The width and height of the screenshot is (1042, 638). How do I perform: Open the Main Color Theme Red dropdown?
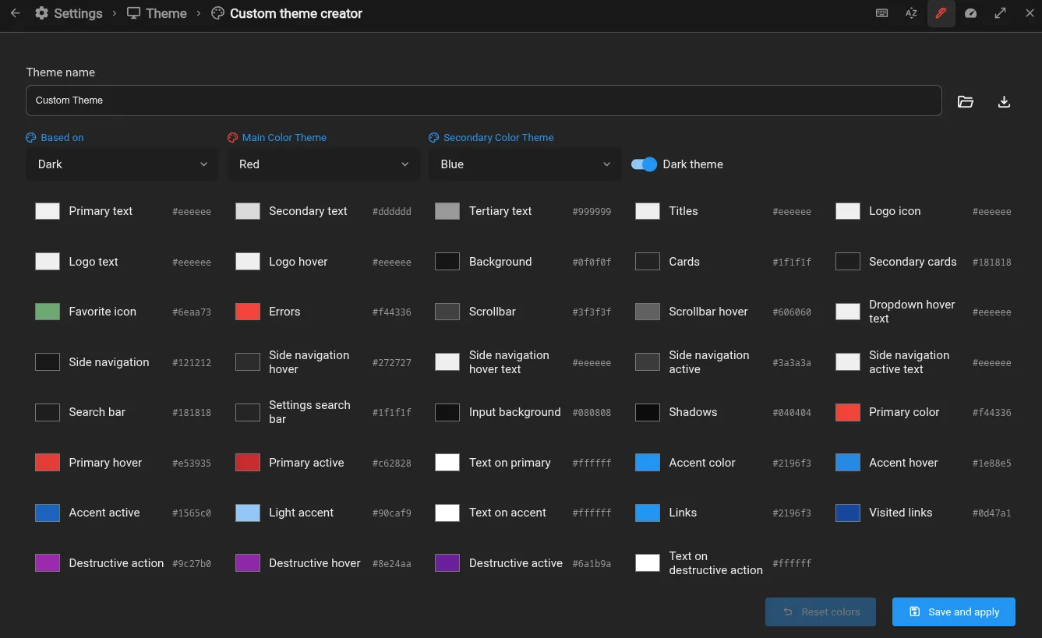point(323,164)
